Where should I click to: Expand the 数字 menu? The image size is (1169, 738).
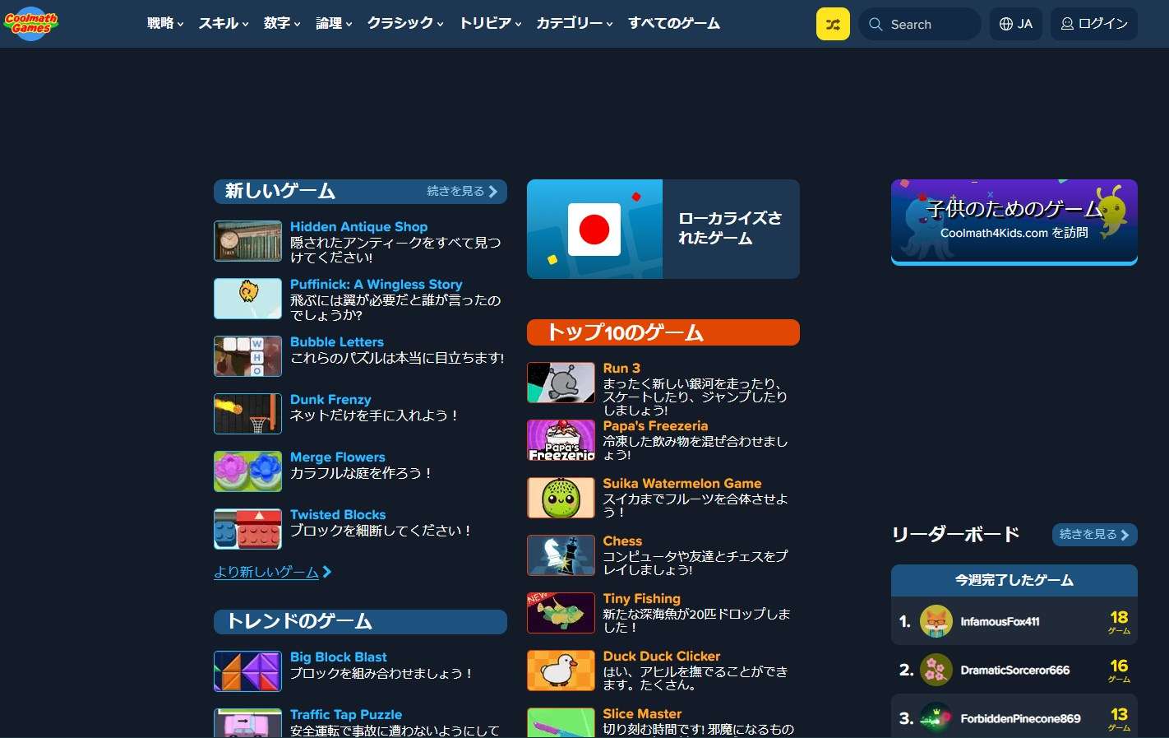[282, 23]
